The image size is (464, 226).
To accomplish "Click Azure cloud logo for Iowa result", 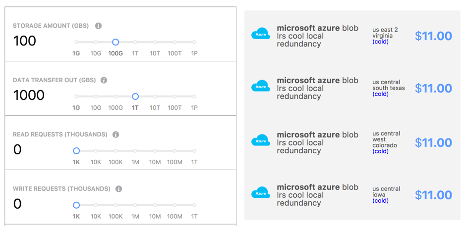I will (x=261, y=193).
